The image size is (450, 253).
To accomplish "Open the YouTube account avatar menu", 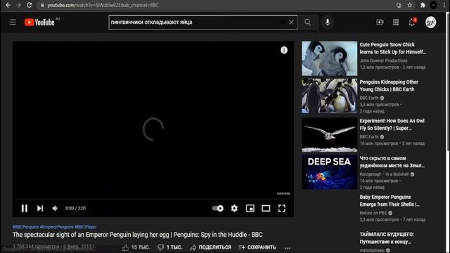I will 431,22.
